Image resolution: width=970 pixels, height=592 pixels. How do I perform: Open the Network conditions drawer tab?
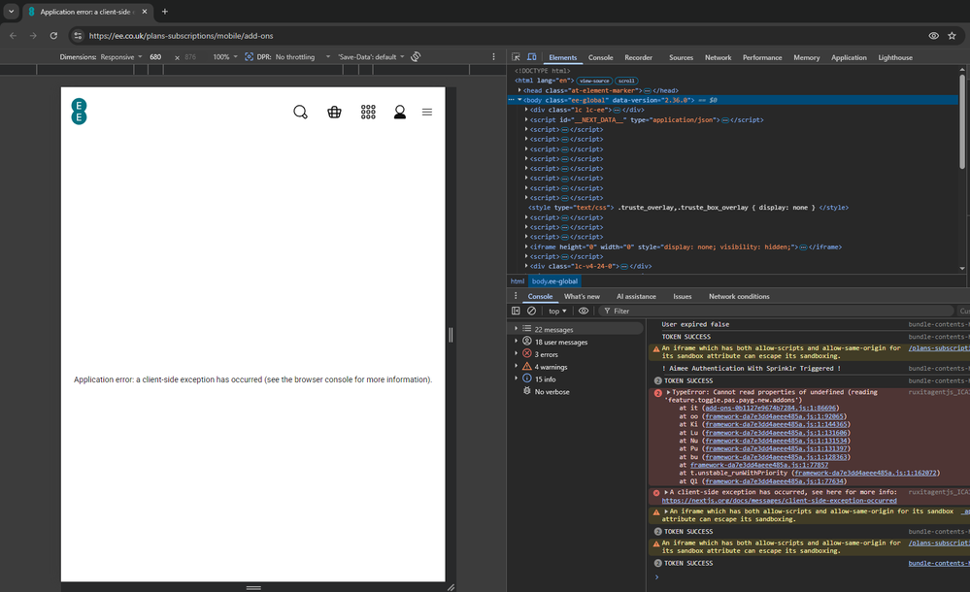739,296
